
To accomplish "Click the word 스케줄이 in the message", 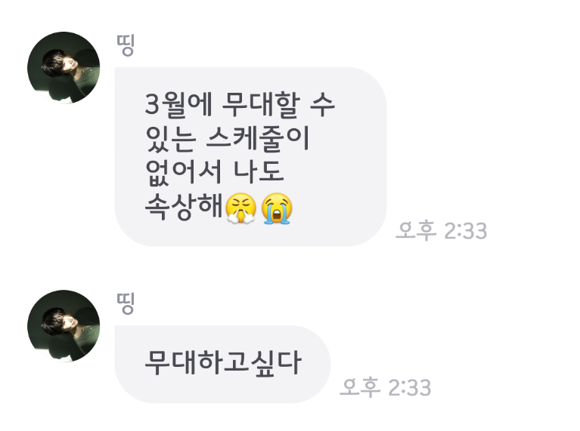I will 257,138.
